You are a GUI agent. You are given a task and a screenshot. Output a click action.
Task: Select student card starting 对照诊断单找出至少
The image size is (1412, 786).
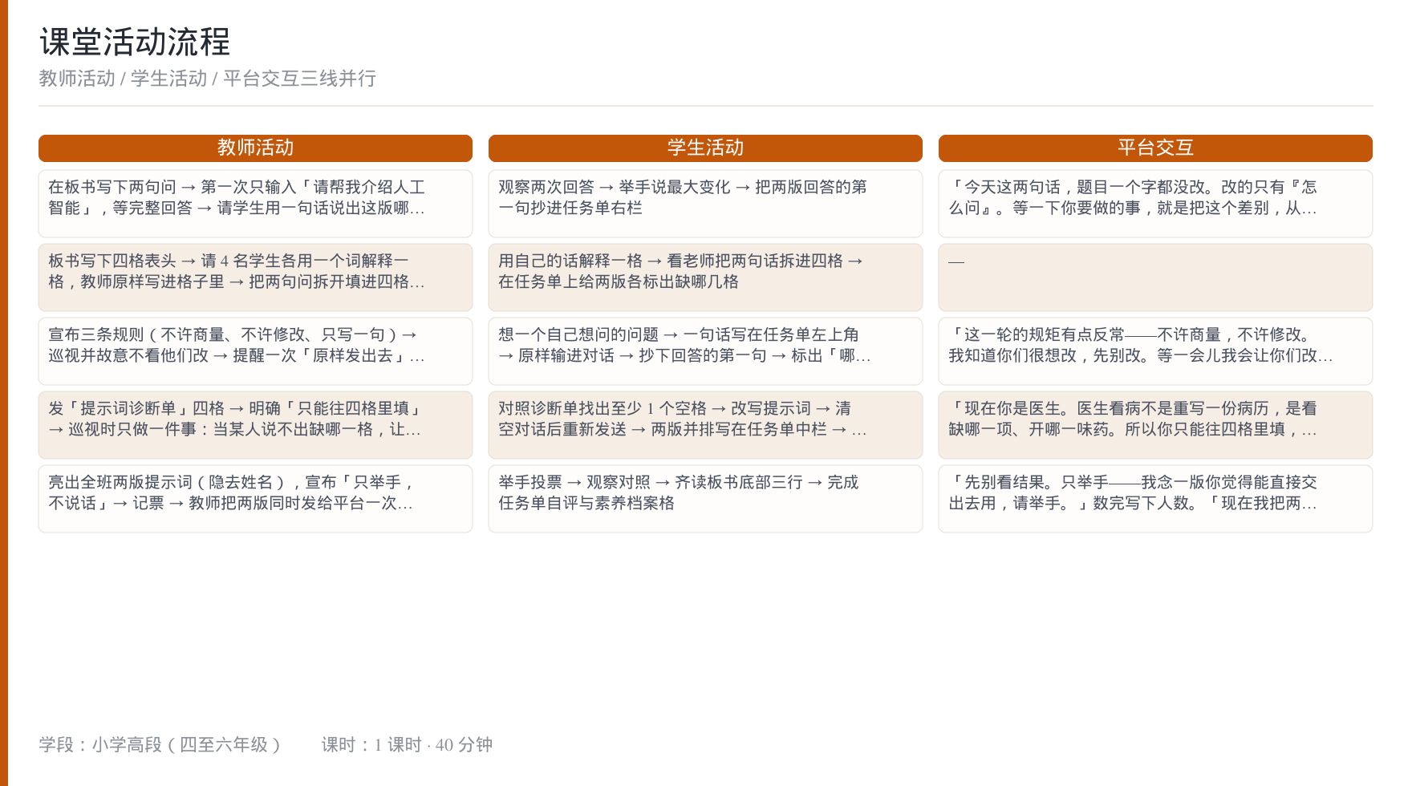click(x=705, y=425)
